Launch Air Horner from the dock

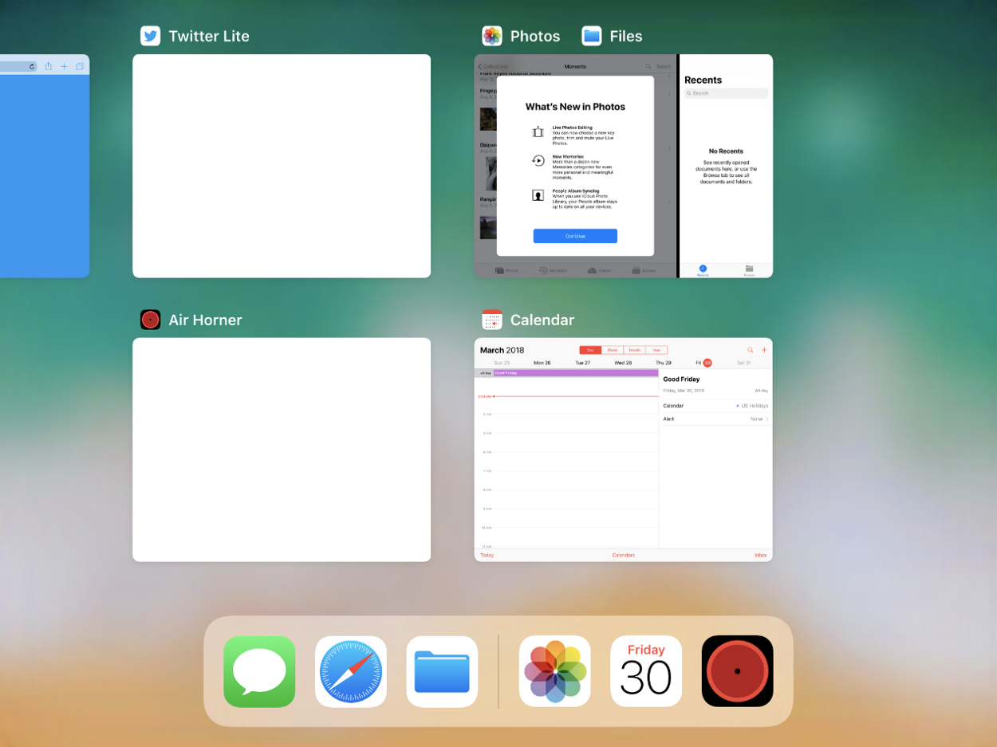tap(738, 671)
